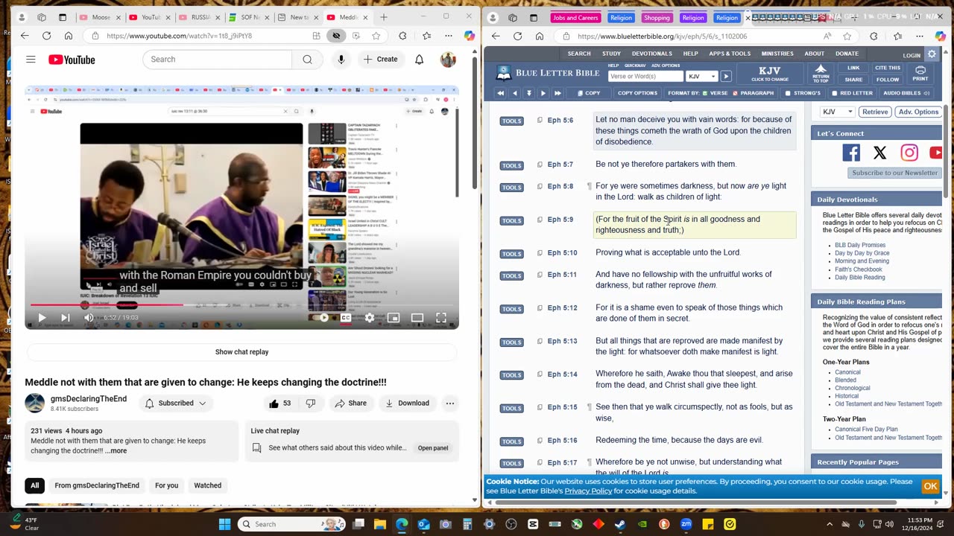Open video player settings gear
This screenshot has height=536, width=954.
click(370, 318)
